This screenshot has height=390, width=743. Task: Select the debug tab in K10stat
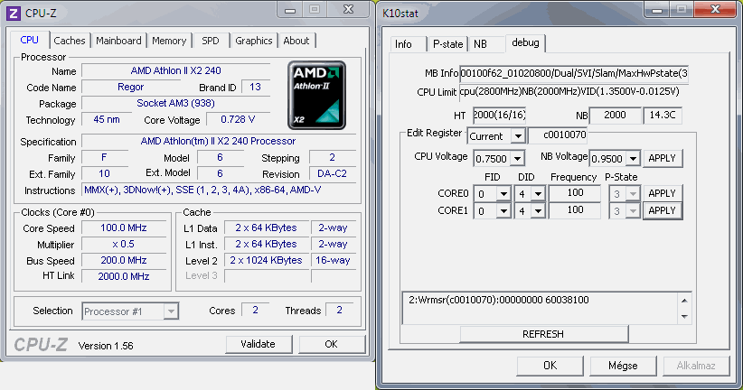(x=525, y=42)
